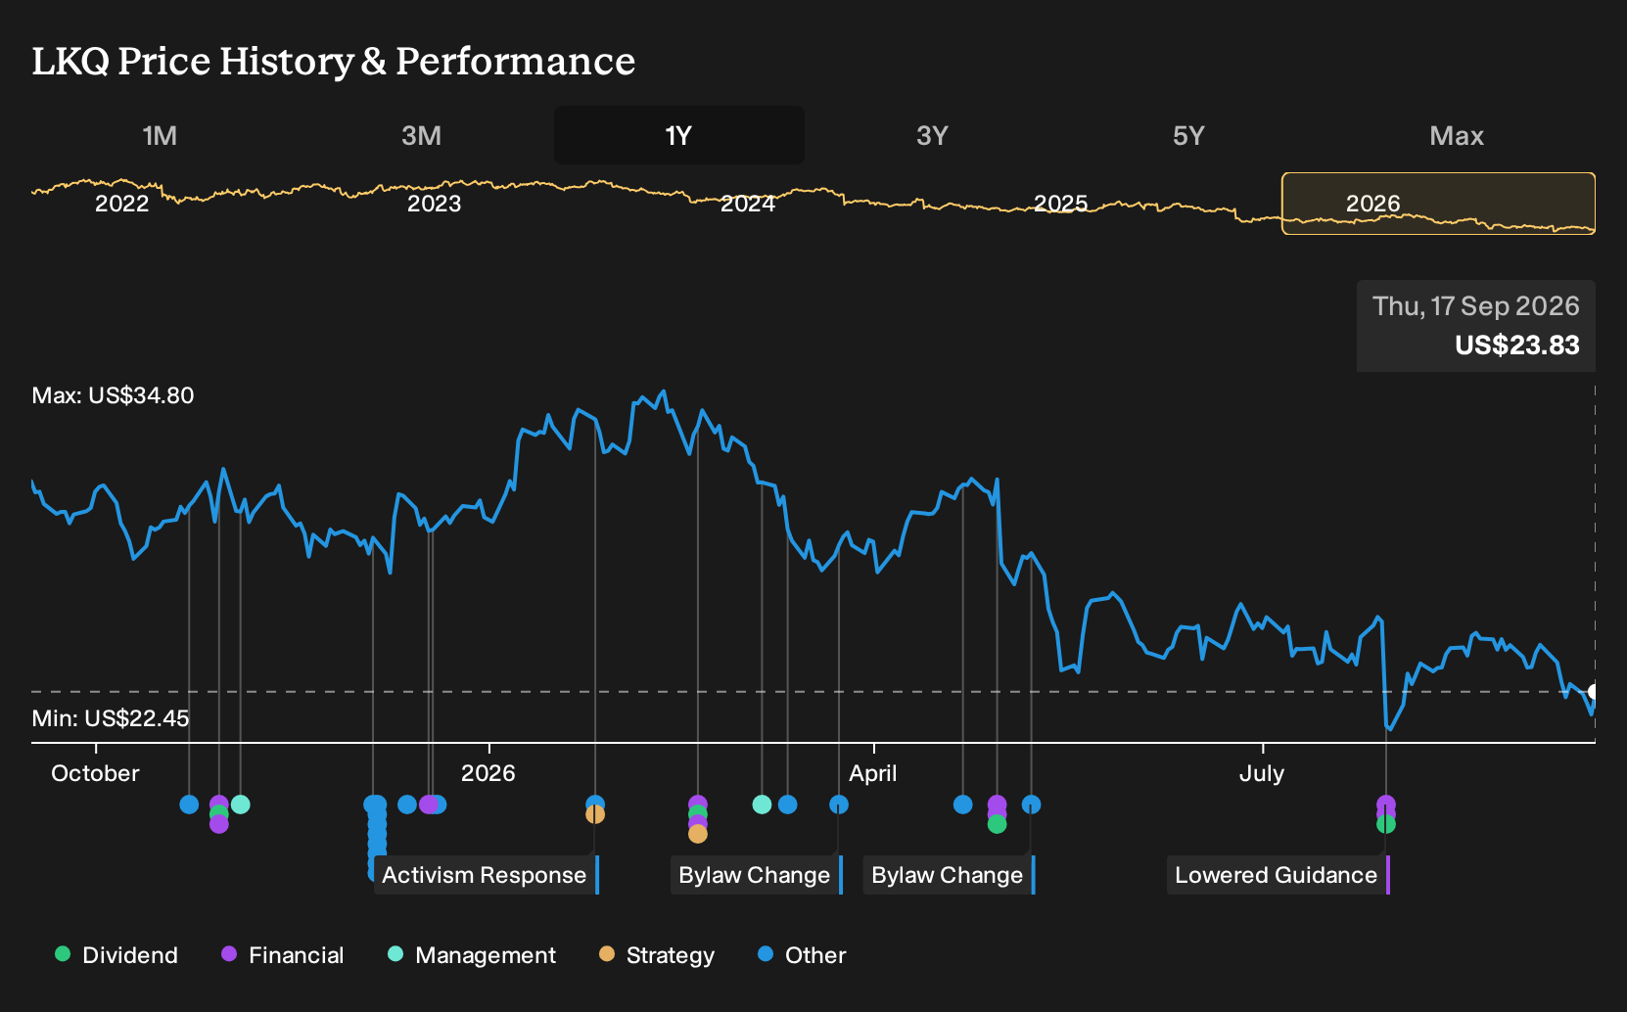
Task: Toggle Dividend events in the legend
Action: pyautogui.click(x=116, y=955)
